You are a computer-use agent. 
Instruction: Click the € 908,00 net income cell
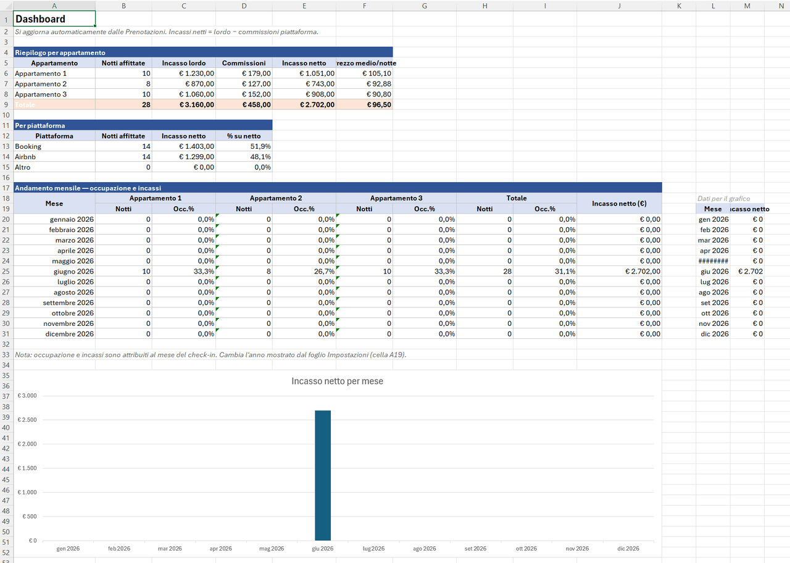tap(304, 94)
